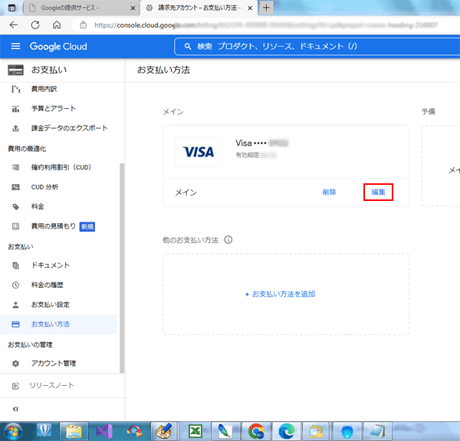The image size is (460, 441).
Task: Open the file explorer folder in taskbar
Action: (x=74, y=431)
